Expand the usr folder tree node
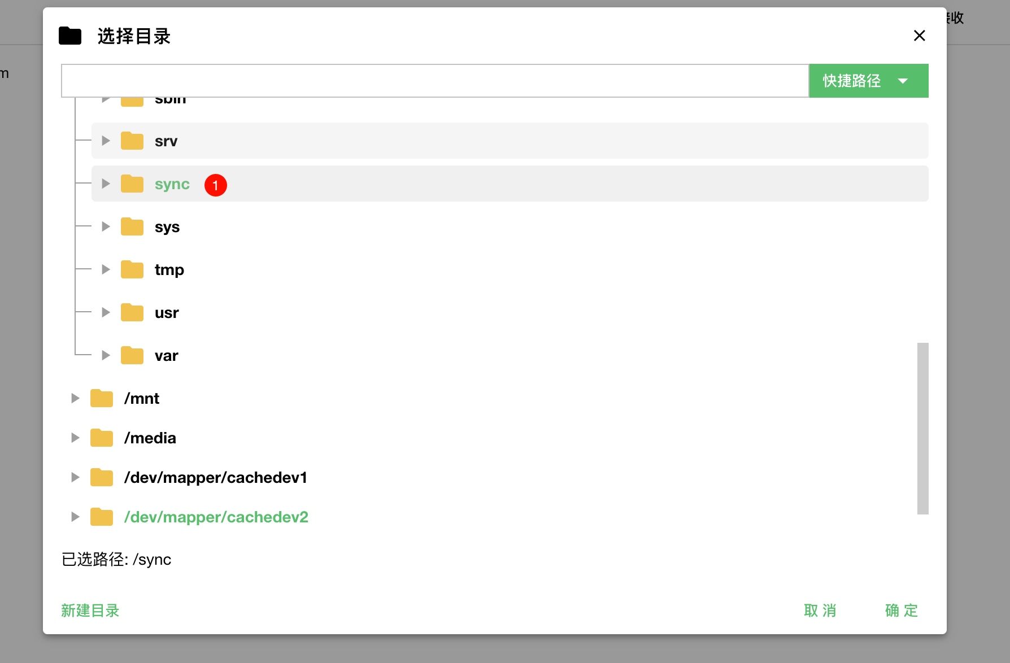 click(106, 312)
